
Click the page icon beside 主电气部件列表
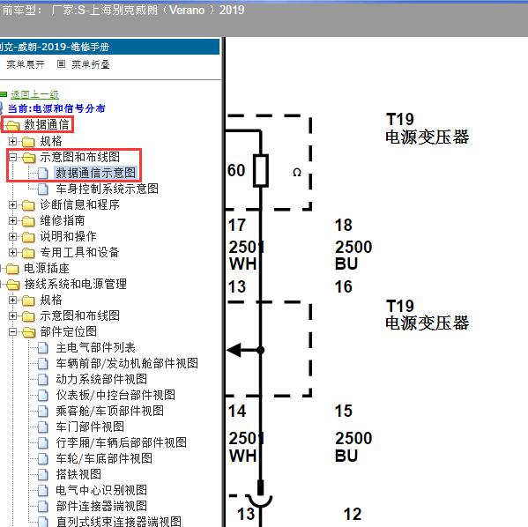[x=43, y=348]
